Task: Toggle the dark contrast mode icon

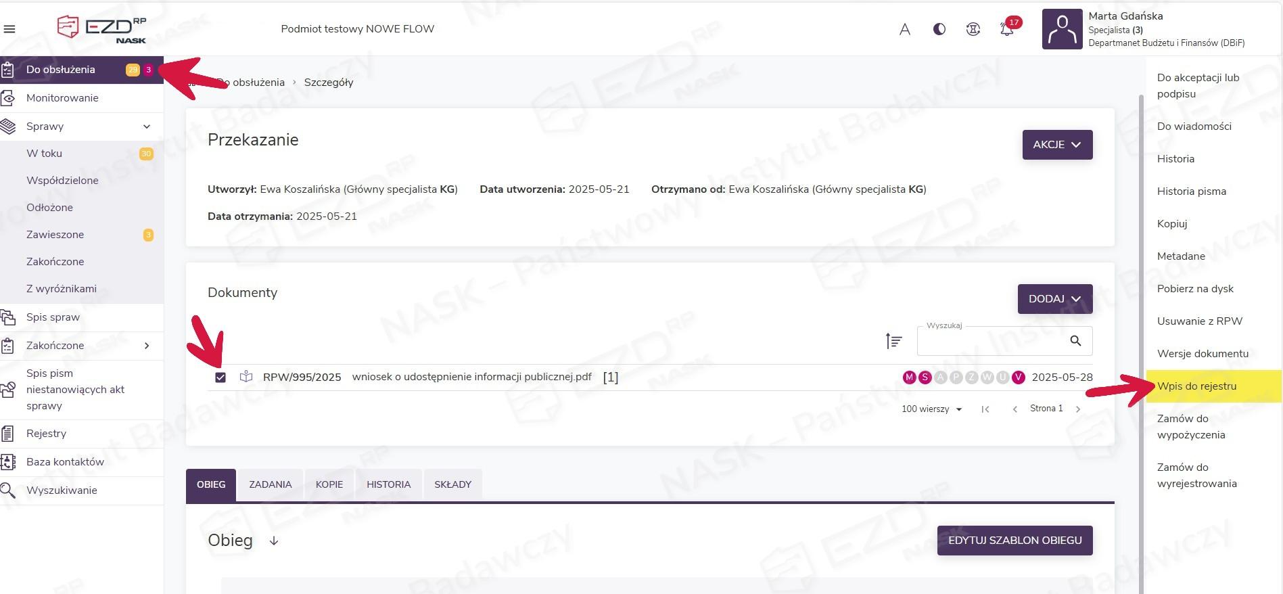Action: tap(939, 29)
